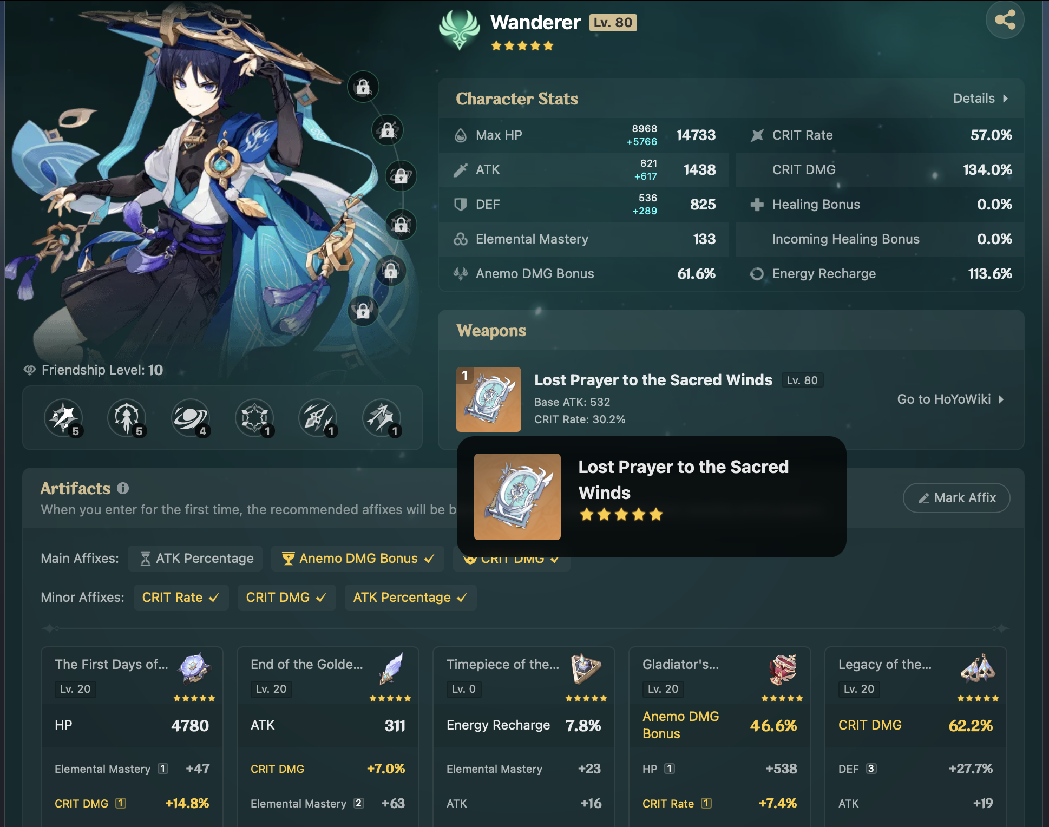Click the Legacy of the... circlet card
The height and width of the screenshot is (827, 1049).
point(915,736)
